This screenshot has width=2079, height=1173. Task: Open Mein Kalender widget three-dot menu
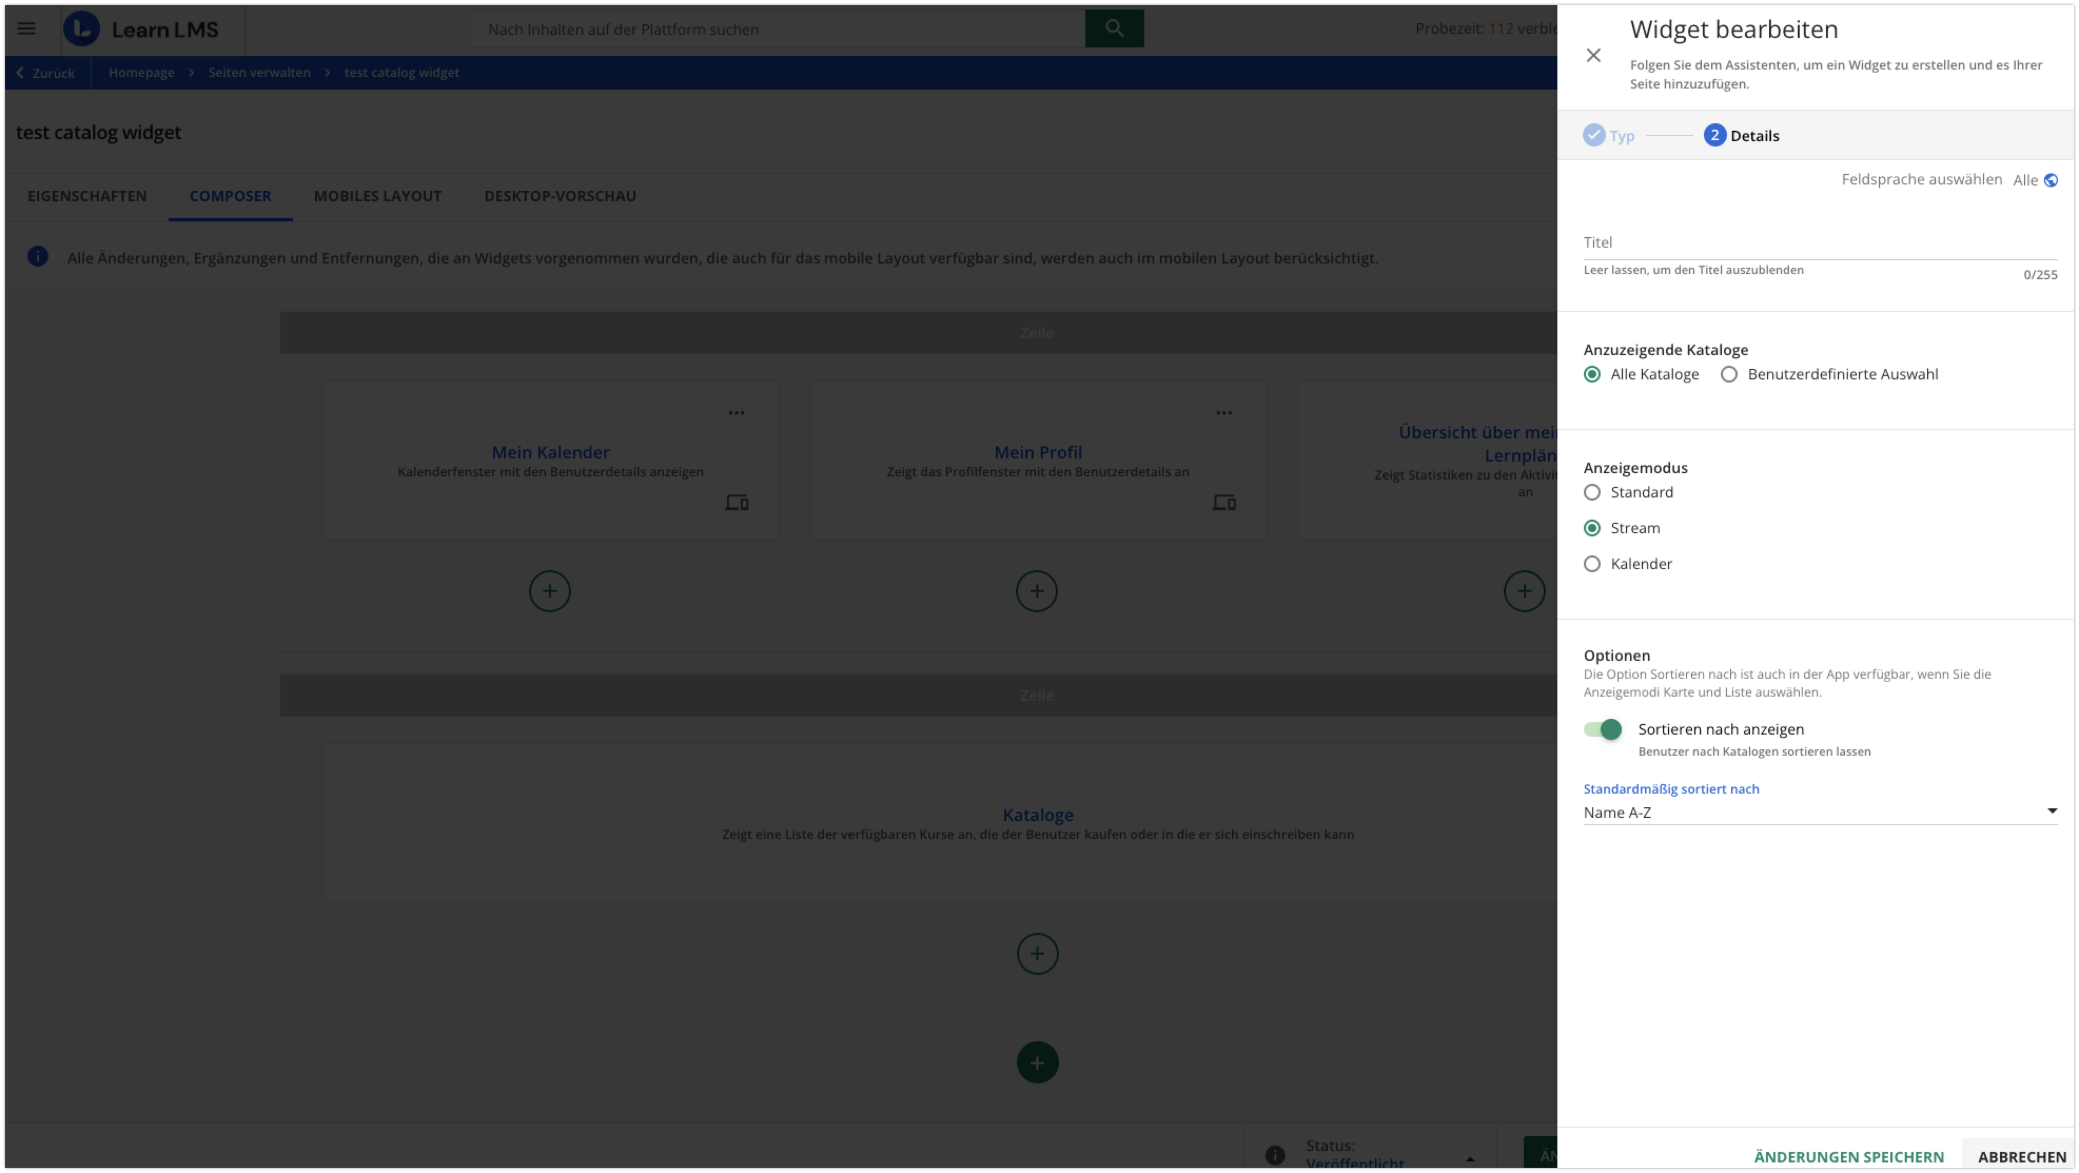click(736, 413)
